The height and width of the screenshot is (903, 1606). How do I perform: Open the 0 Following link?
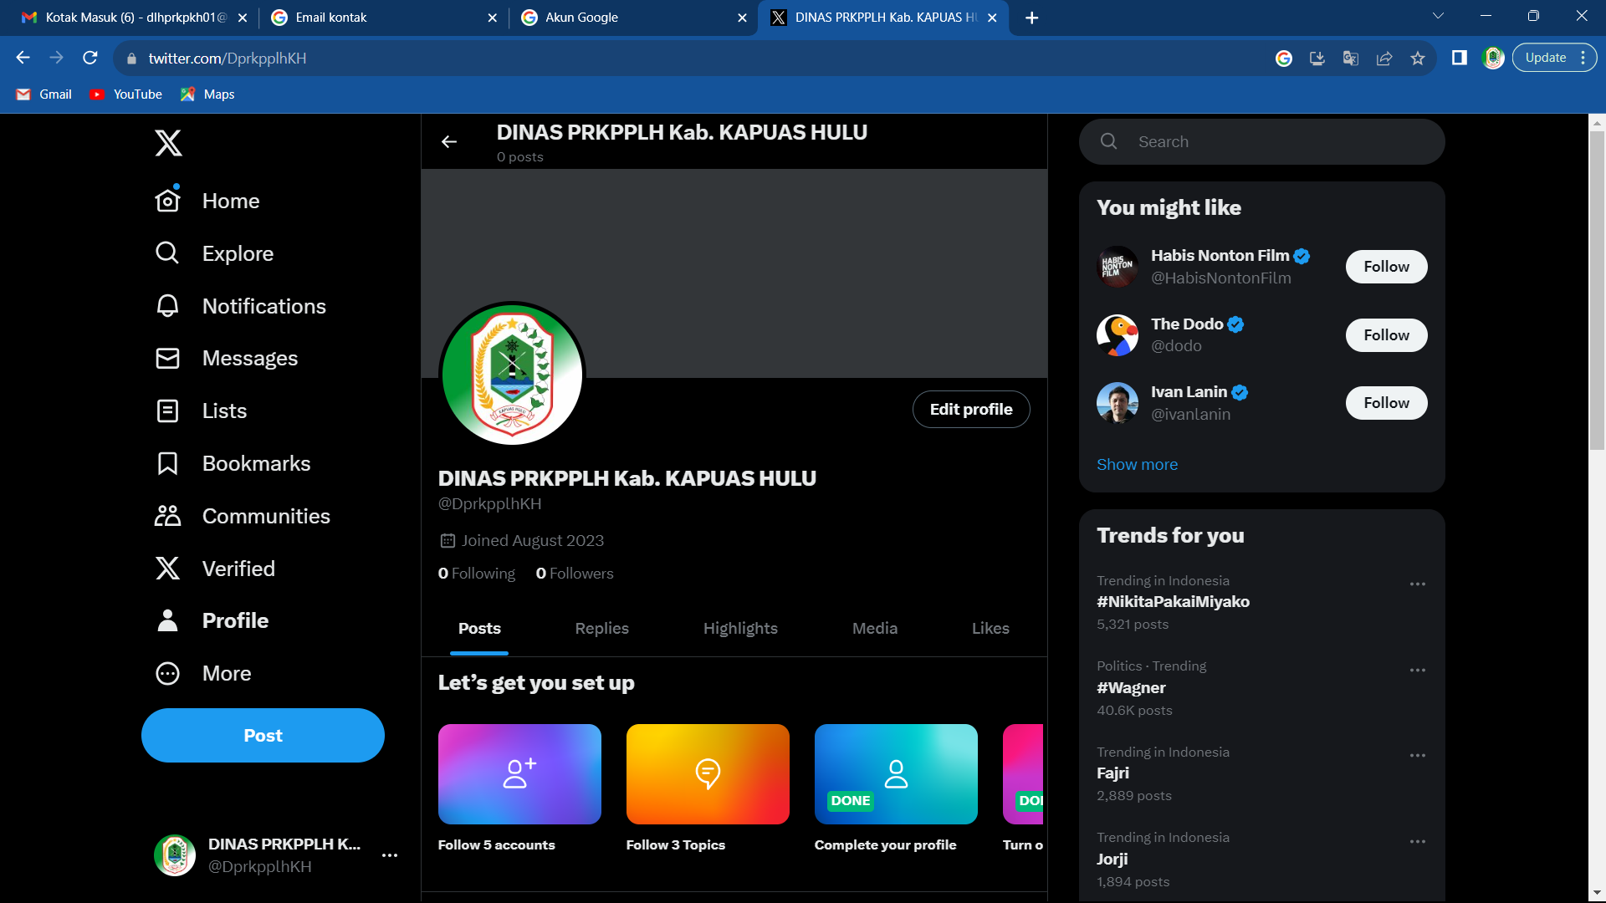[x=477, y=574]
